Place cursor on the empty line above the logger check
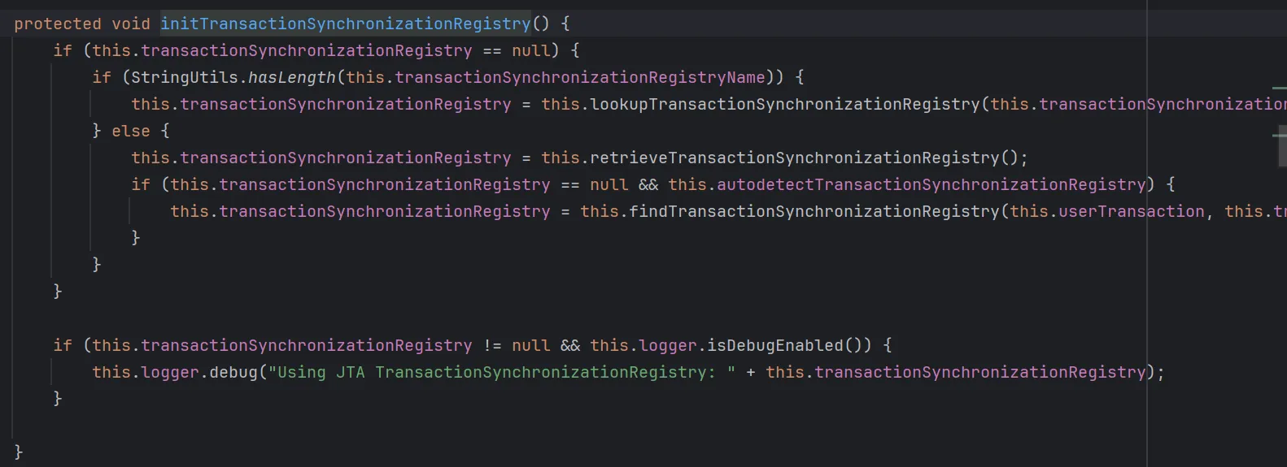1287x467 pixels. point(244,318)
